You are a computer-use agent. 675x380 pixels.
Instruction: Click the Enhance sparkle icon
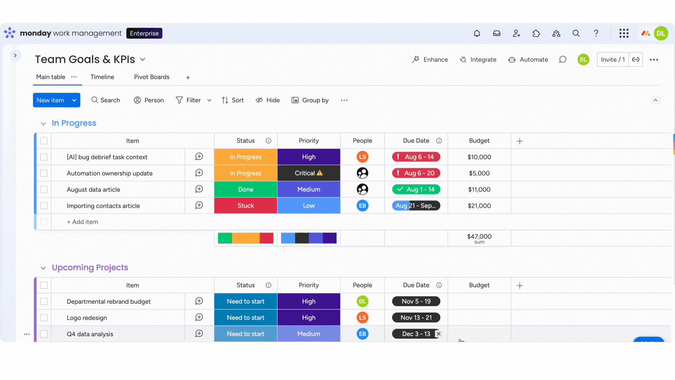tap(416, 59)
